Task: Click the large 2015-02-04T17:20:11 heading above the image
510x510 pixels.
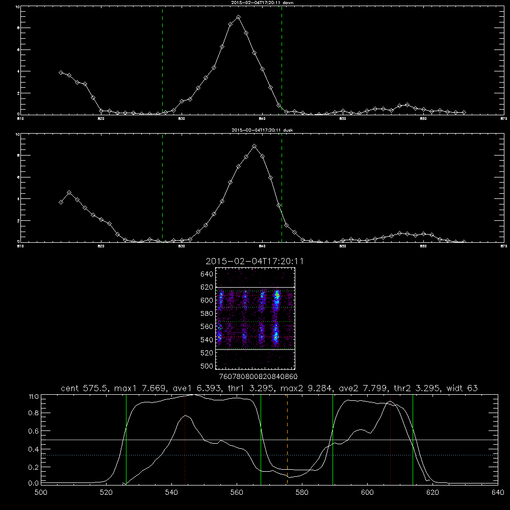Action: pos(254,261)
